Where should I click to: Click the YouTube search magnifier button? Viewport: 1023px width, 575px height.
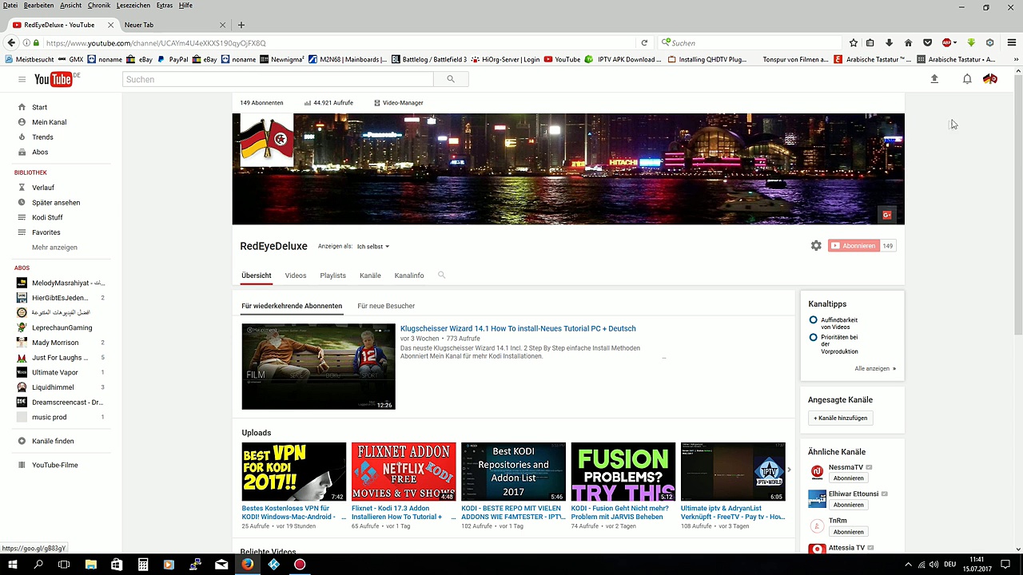pyautogui.click(x=451, y=79)
